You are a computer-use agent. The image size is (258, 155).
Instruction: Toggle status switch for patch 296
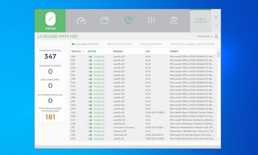(90, 57)
